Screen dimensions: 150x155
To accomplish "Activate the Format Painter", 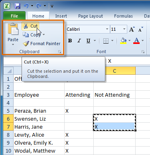I will coord(41,44).
